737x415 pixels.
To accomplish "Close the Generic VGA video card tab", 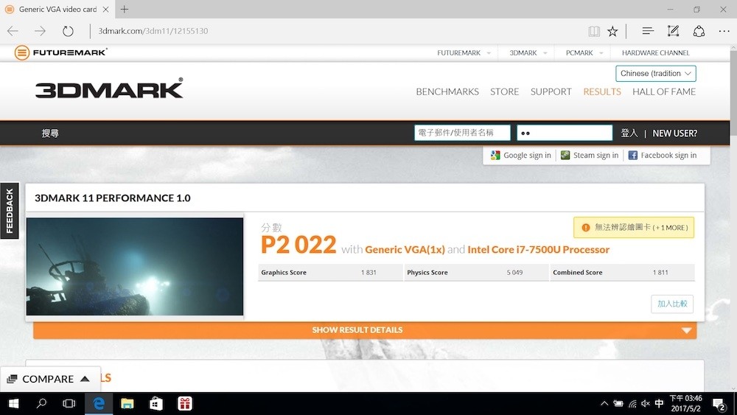I will pyautogui.click(x=105, y=9).
